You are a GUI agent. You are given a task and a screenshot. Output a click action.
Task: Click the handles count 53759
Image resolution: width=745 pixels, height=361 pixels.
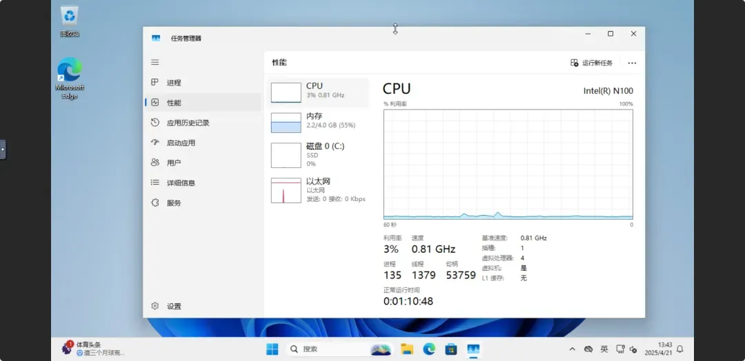click(x=461, y=275)
